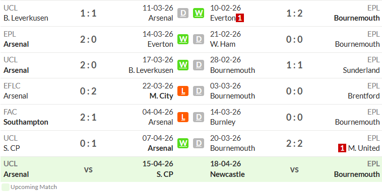The image size is (382, 195).
Task: Click the W badge for Arsenal vs Everton 14-03-26
Action: tap(183, 39)
